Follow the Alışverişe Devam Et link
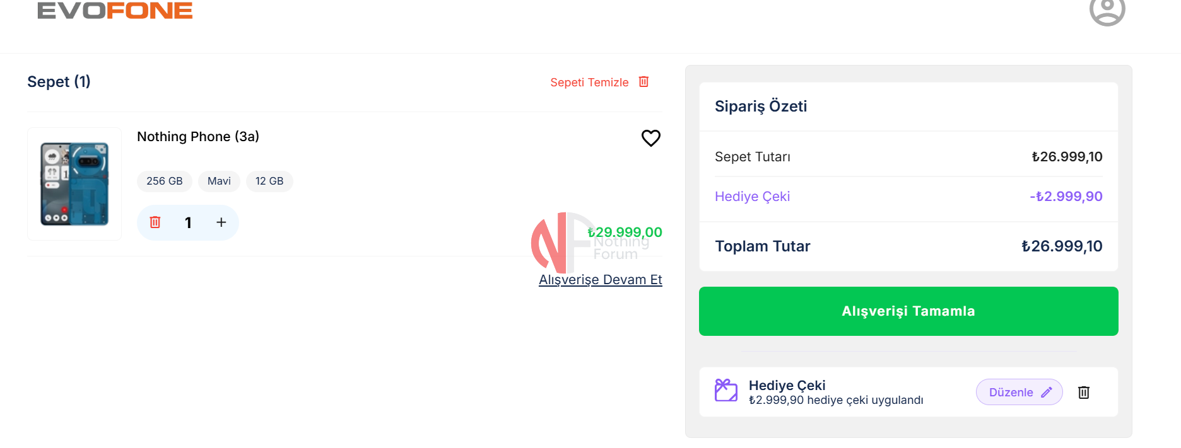1181x448 pixels. click(x=600, y=280)
